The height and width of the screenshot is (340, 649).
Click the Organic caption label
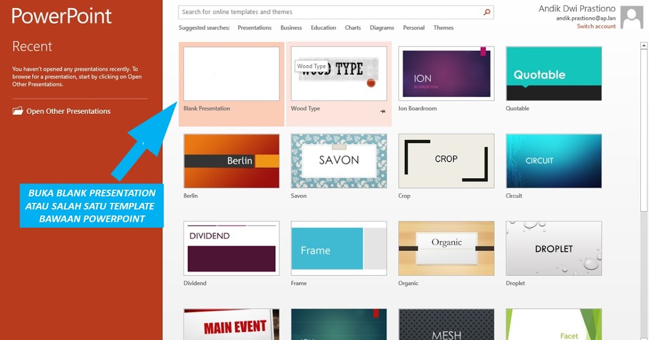pyautogui.click(x=408, y=283)
